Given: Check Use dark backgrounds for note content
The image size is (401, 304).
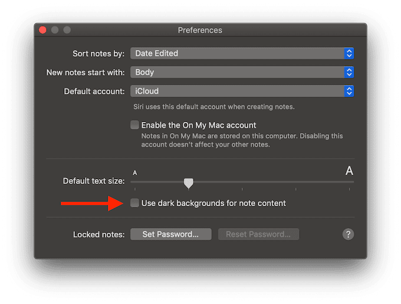Looking at the screenshot, I should coord(134,203).
